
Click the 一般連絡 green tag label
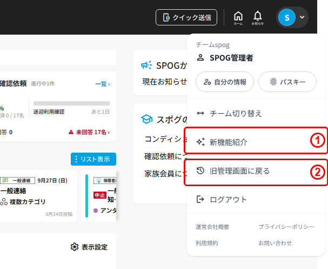18,180
